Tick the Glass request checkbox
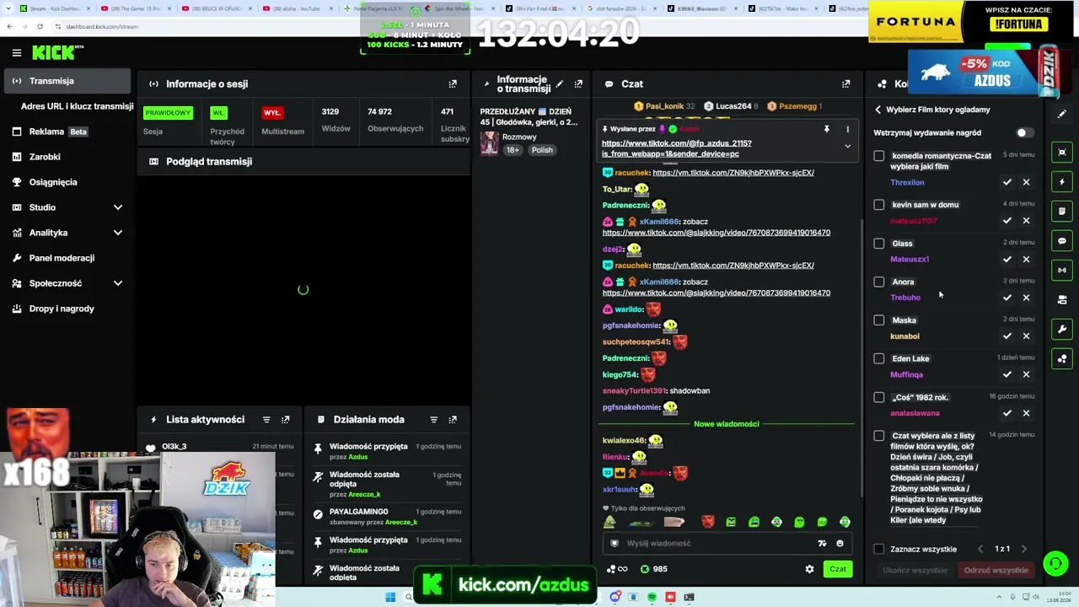This screenshot has width=1079, height=607. tap(879, 244)
